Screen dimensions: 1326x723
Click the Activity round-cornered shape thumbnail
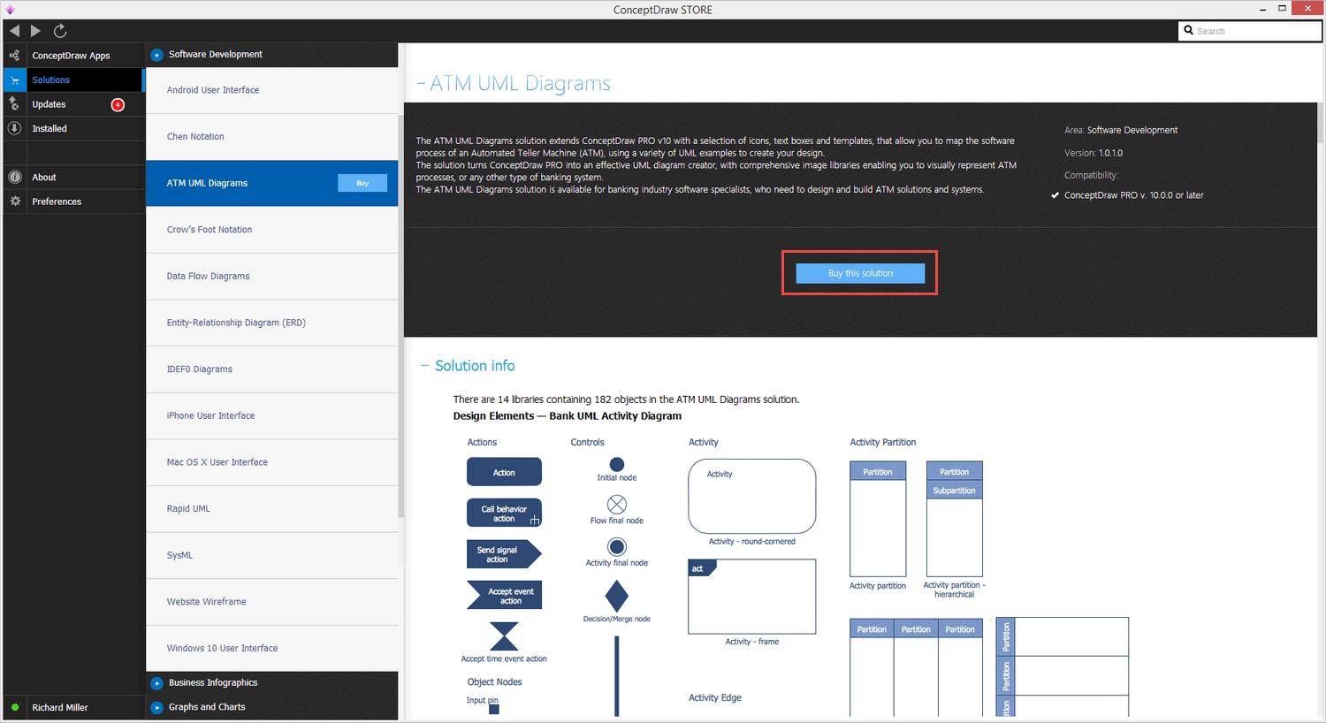[751, 496]
